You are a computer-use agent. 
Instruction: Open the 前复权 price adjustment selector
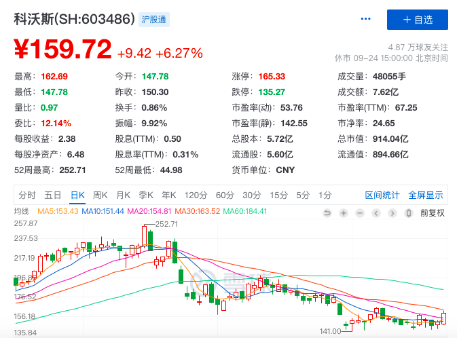coord(432,212)
